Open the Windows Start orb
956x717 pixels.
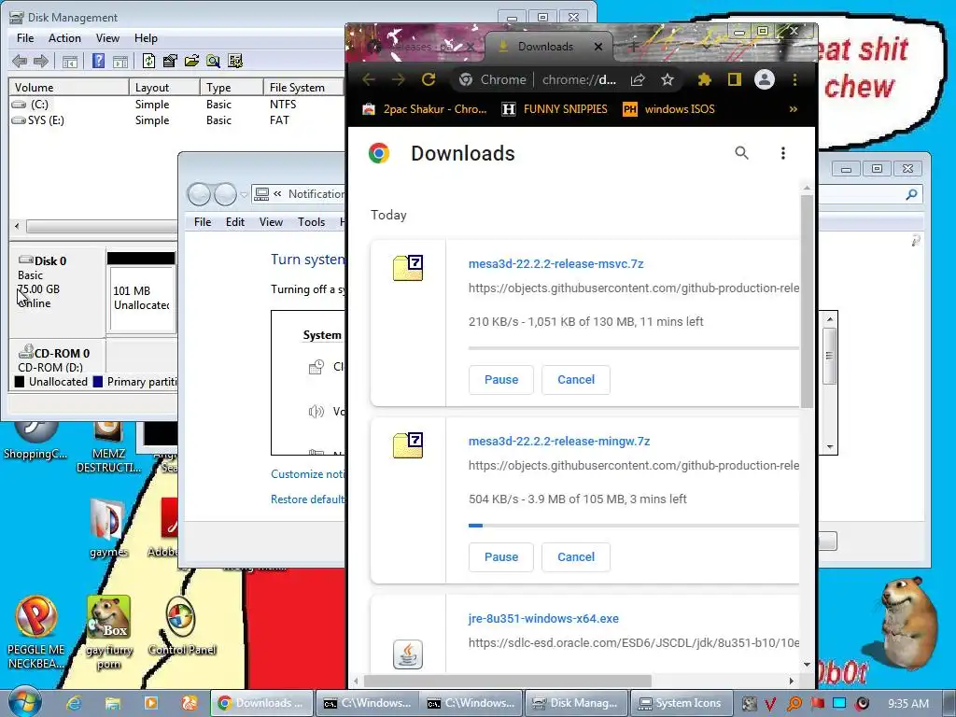[x=23, y=702]
